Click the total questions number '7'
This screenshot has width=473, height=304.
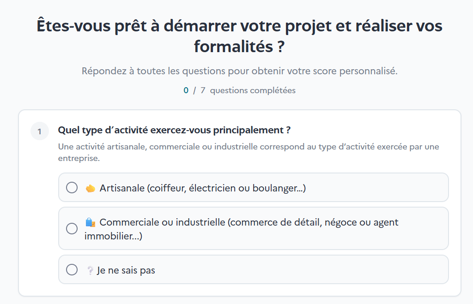pyautogui.click(x=203, y=90)
